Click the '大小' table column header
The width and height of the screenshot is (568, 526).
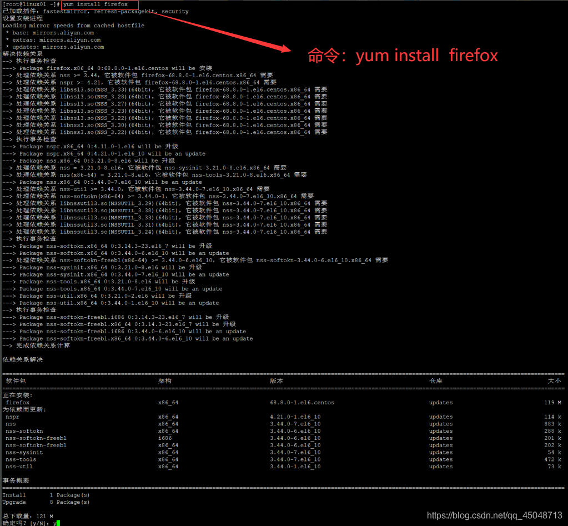554,380
